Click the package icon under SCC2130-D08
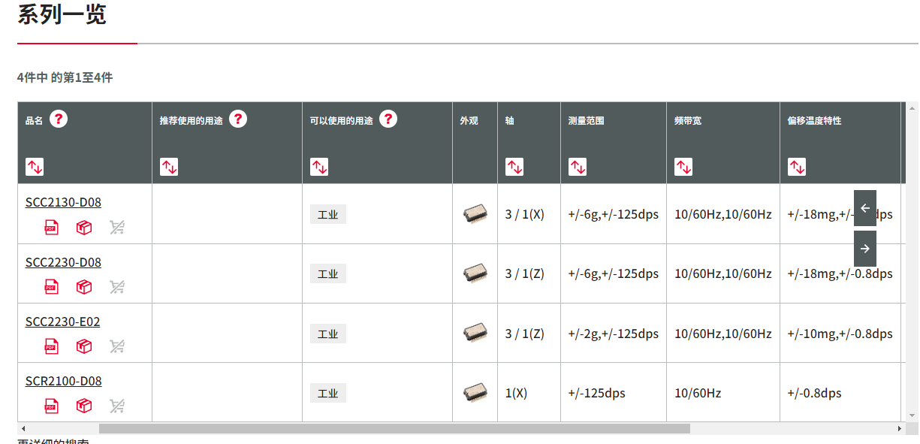The image size is (920, 444). (83, 227)
